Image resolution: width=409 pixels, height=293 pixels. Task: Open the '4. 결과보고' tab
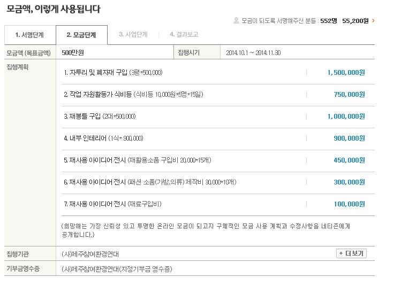184,34
